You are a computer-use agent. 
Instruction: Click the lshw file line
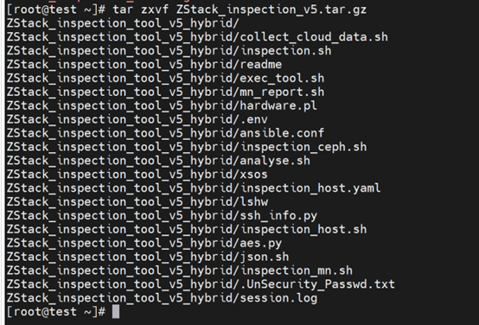pos(137,202)
